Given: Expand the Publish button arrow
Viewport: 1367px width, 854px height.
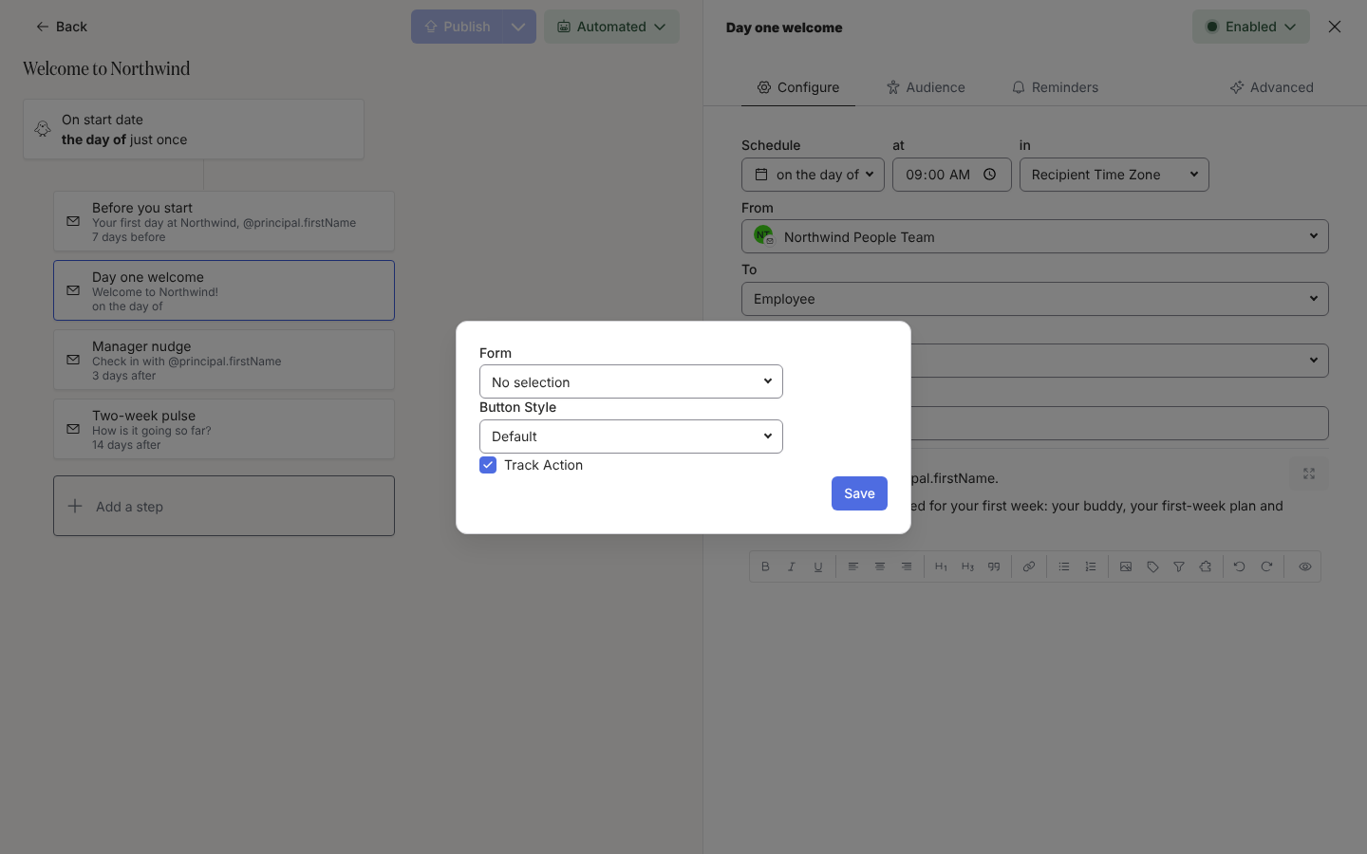Looking at the screenshot, I should [518, 27].
